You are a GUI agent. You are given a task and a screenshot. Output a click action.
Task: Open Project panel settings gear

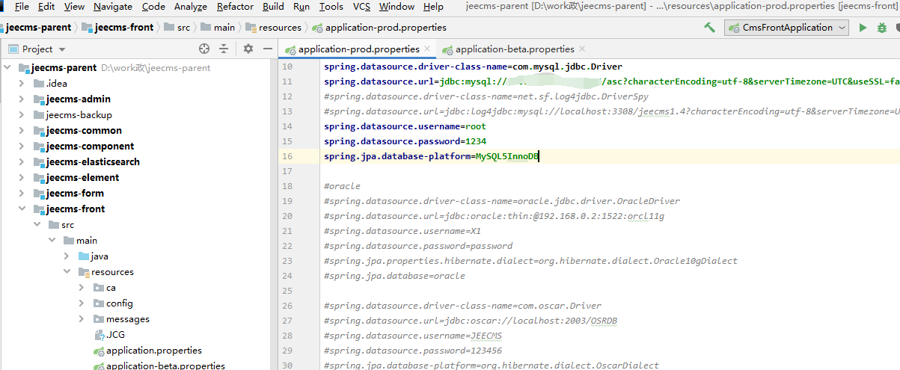click(x=248, y=49)
